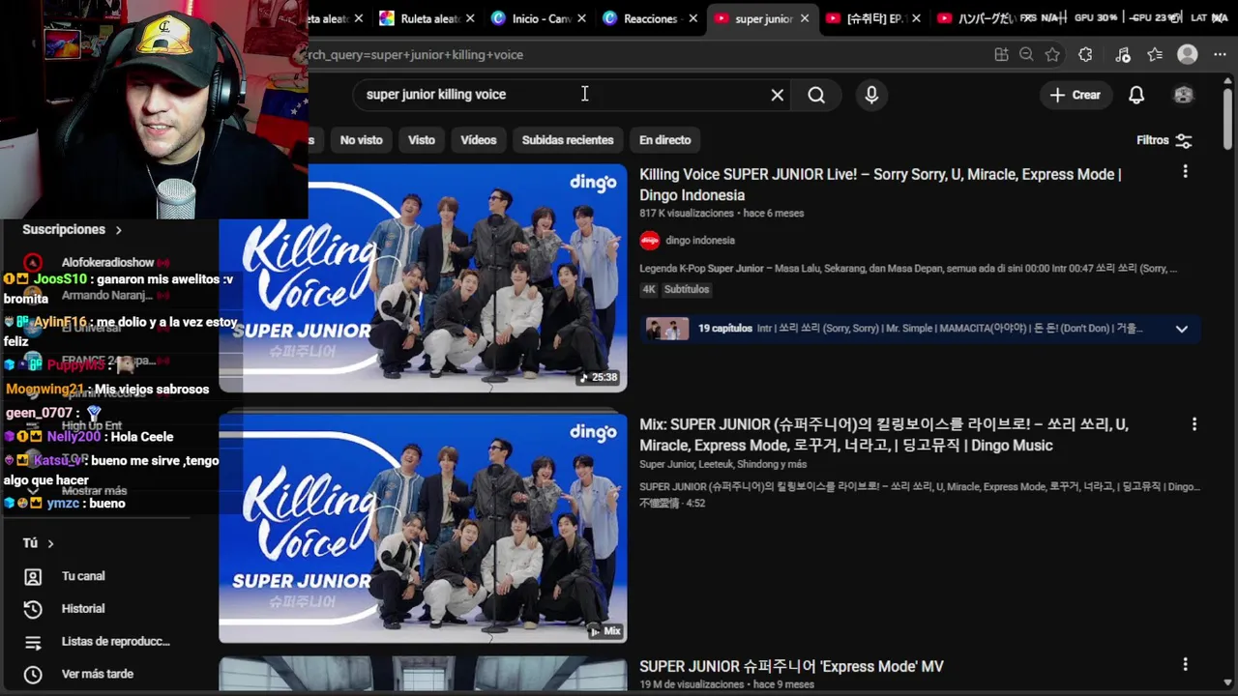Close the Inicio - Canva tab
The width and height of the screenshot is (1238, 696).
click(x=581, y=18)
